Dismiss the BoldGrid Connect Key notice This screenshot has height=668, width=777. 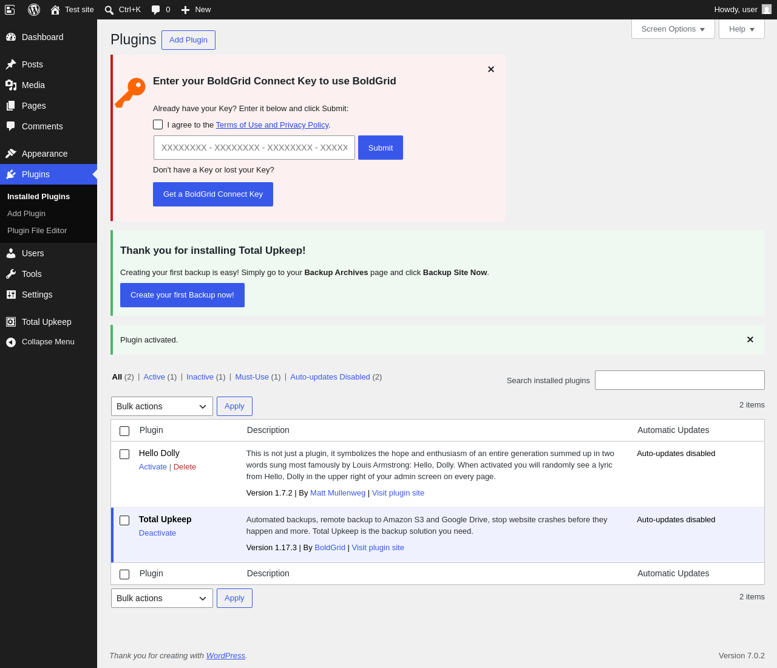coord(491,69)
